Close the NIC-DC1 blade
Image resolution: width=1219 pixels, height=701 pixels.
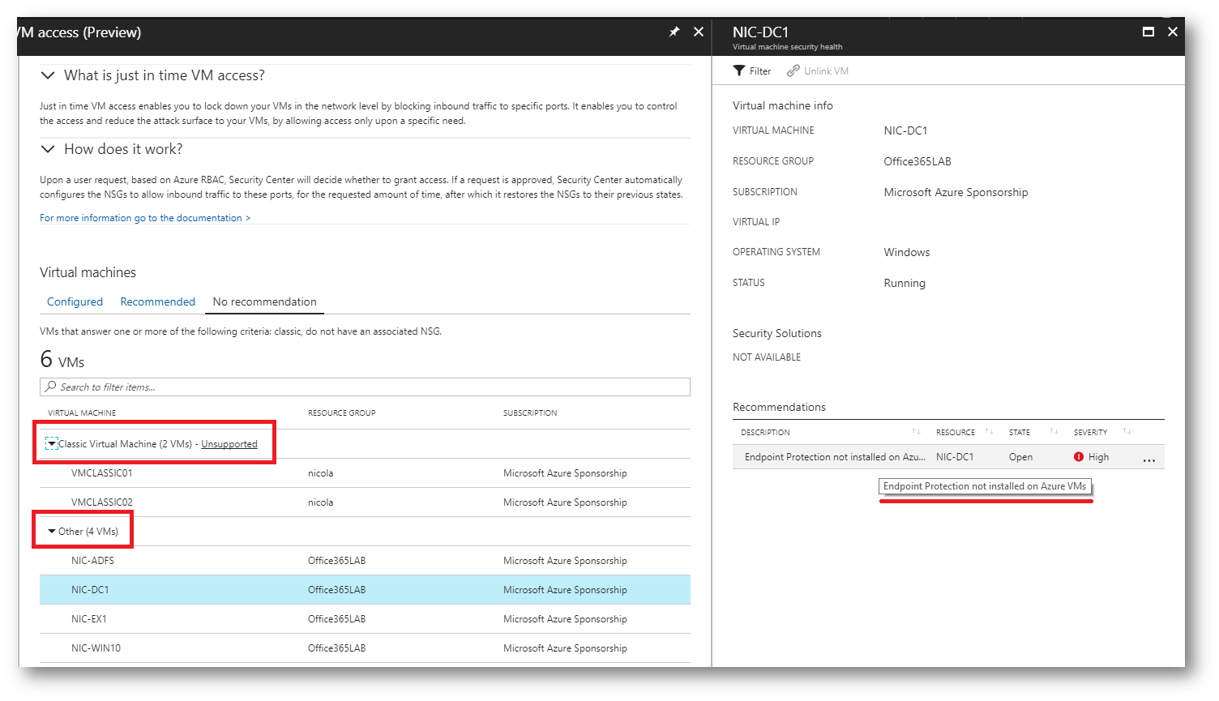(x=1172, y=32)
